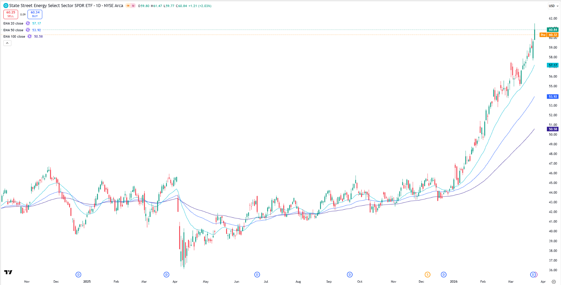561x285 pixels.
Task: Click the green 60.84 last price tag
Action: [x=553, y=30]
